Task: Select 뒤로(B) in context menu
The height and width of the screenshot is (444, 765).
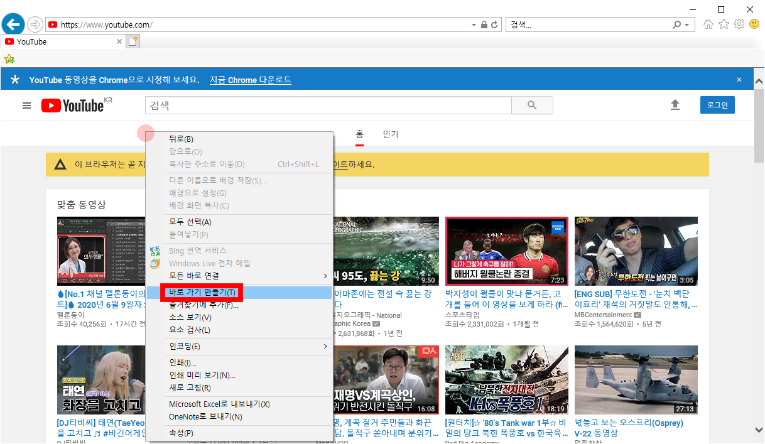Action: tap(239, 139)
